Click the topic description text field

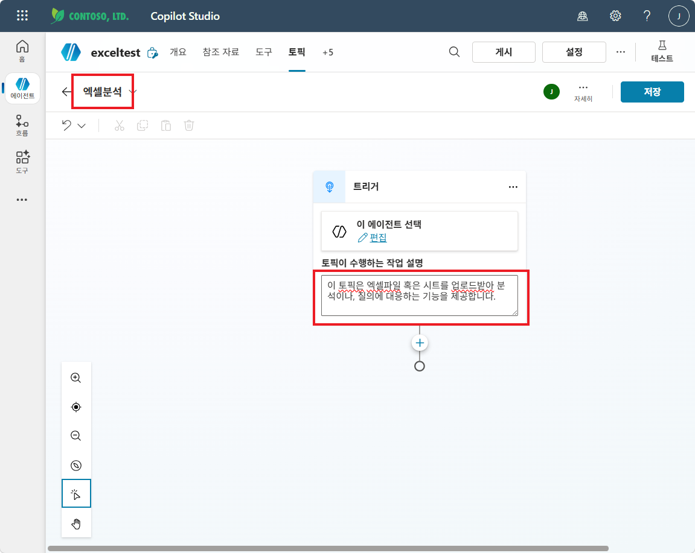tap(419, 295)
